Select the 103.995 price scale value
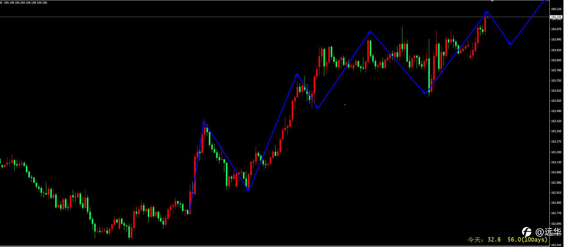This screenshot has width=564, height=247. [556, 40]
